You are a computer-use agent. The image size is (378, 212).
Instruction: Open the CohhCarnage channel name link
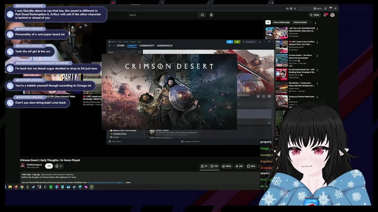33,165
